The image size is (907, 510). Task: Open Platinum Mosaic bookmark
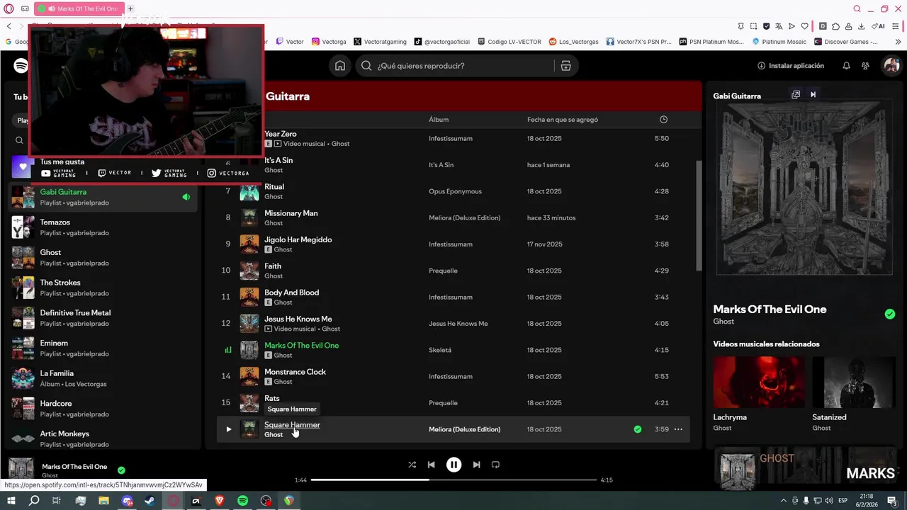[x=779, y=42]
